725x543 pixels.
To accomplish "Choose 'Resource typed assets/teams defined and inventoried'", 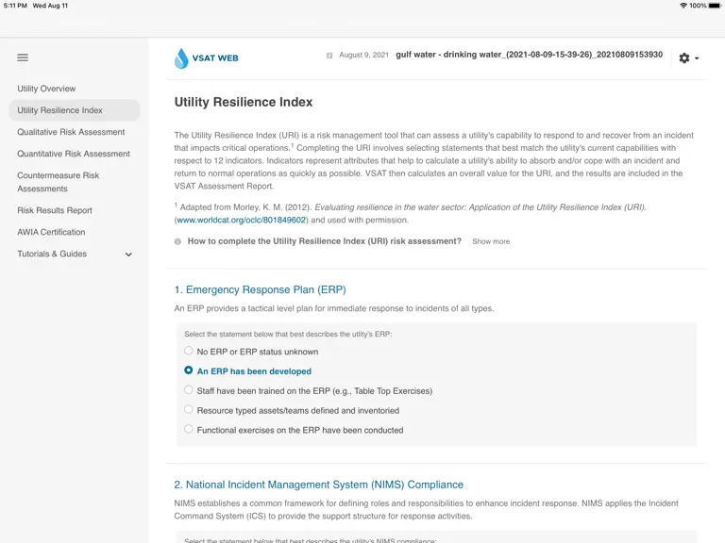I will (188, 409).
